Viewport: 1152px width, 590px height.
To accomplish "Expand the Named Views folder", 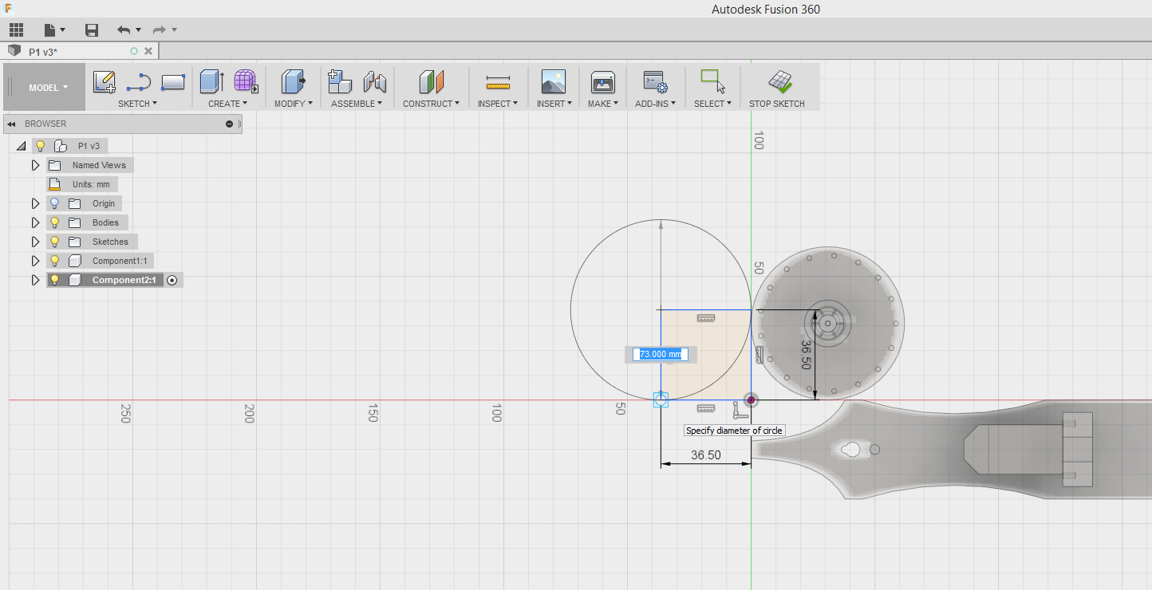I will pyautogui.click(x=35, y=165).
